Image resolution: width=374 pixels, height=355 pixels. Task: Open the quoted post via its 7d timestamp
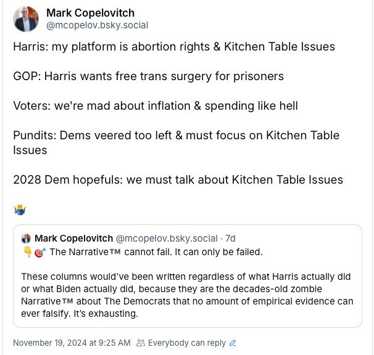(x=231, y=239)
